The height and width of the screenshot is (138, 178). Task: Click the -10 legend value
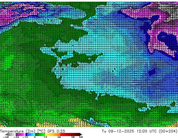coord(25,137)
